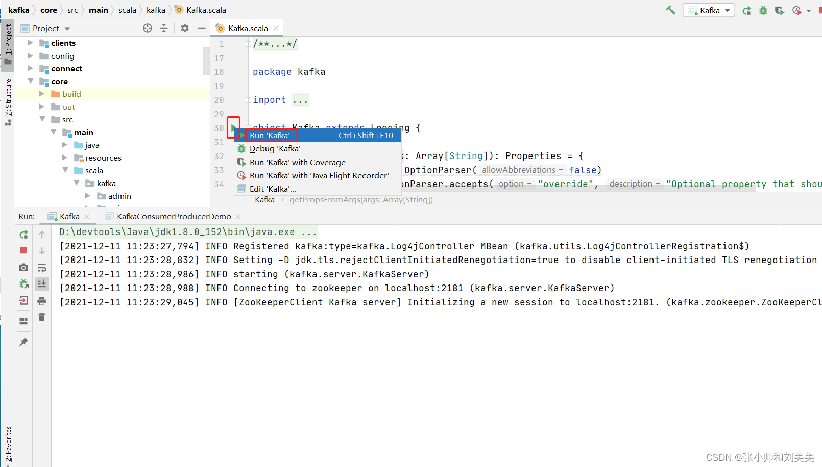Collapse the core folder
This screenshot has height=467, width=822.
30,81
